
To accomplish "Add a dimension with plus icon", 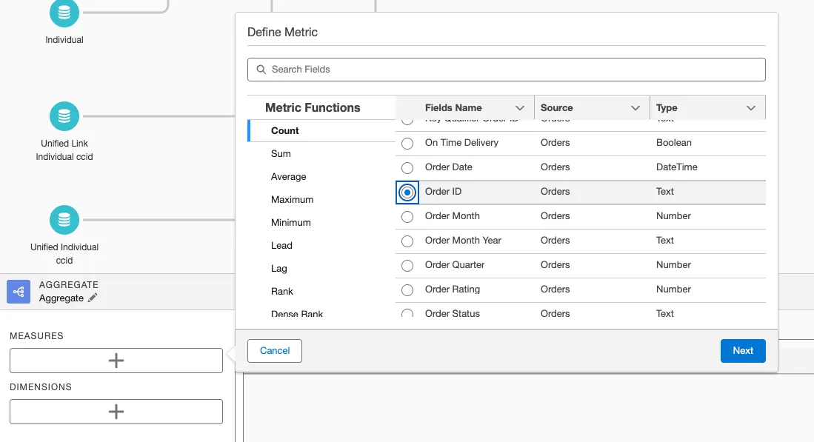I will 116,412.
